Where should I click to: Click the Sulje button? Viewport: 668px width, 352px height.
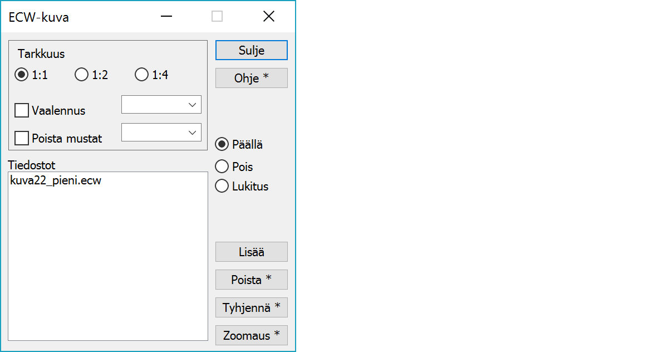click(x=251, y=50)
